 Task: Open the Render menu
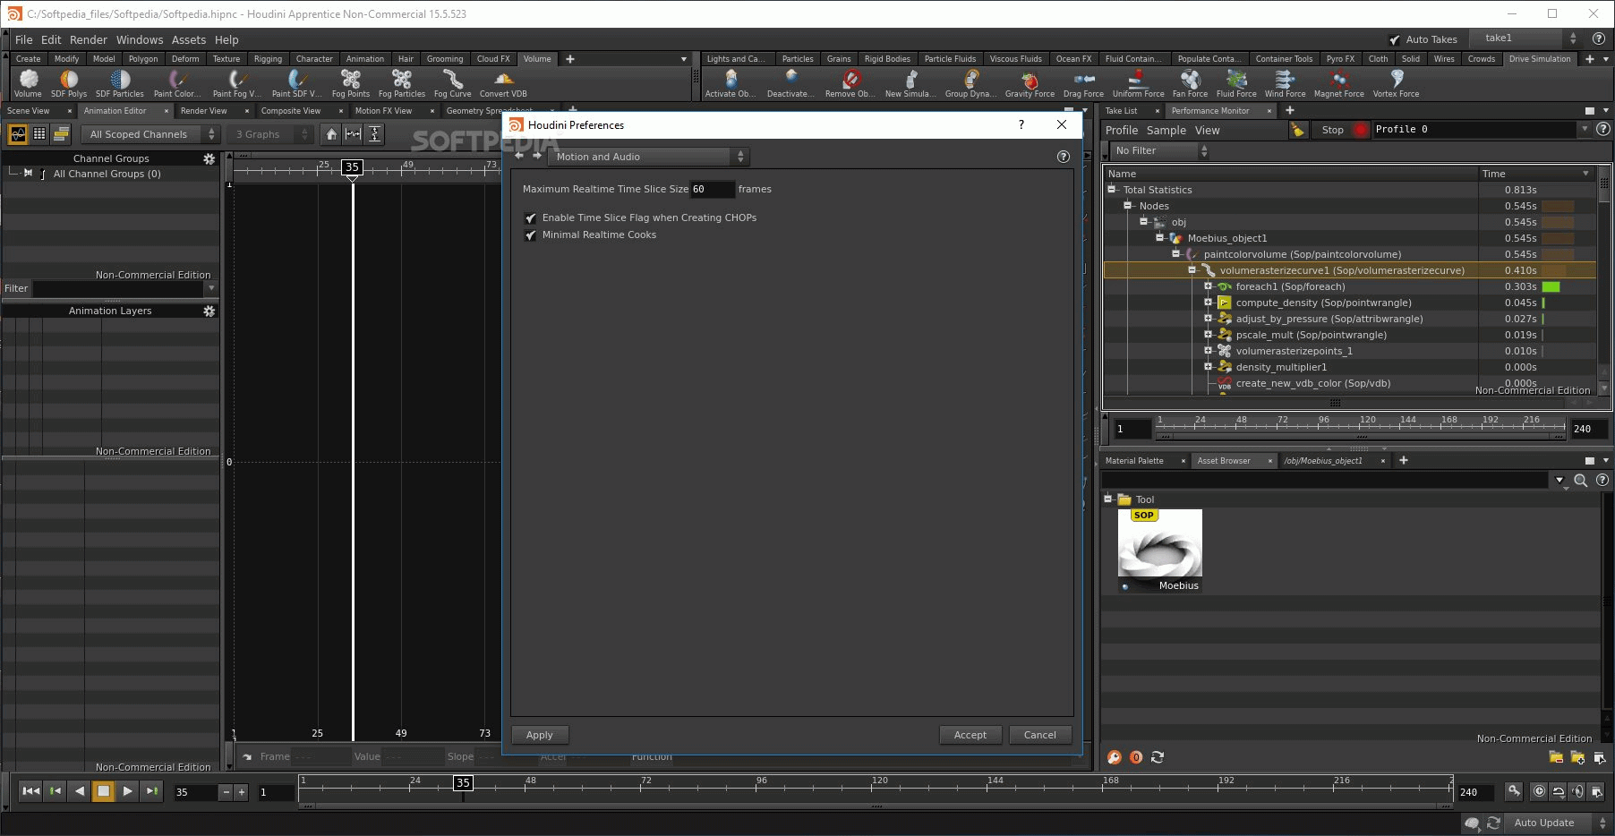pos(88,40)
